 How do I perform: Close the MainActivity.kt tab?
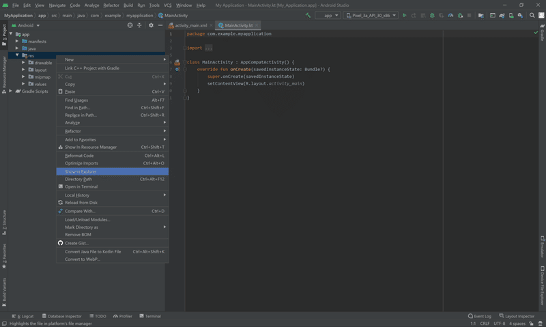tap(257, 25)
